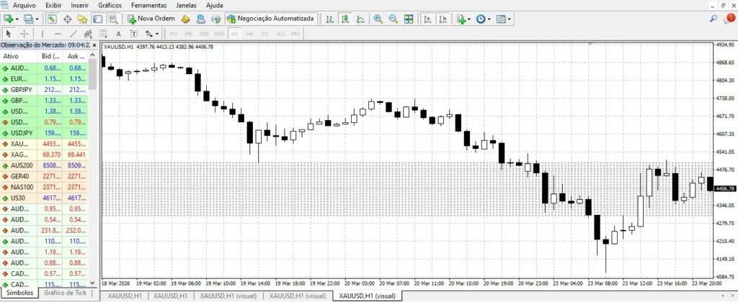Open the Profiles icon
This screenshot has width=738, height=302.
click(x=29, y=19)
